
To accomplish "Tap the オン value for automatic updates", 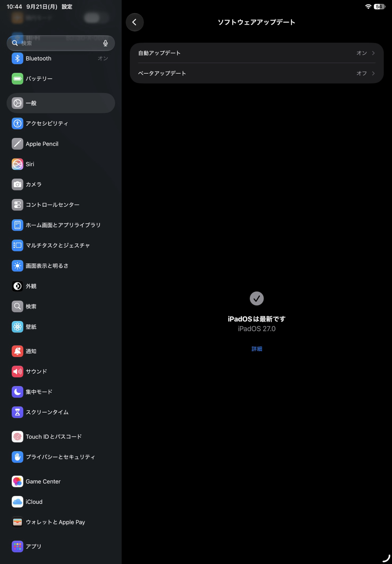I will point(362,53).
